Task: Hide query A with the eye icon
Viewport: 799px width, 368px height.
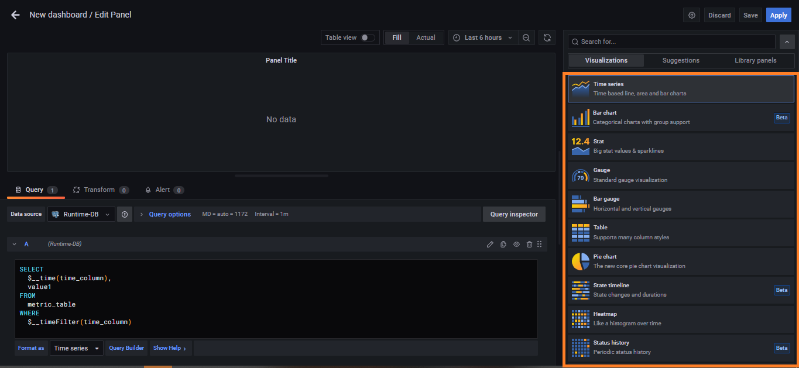Action: (x=517, y=244)
